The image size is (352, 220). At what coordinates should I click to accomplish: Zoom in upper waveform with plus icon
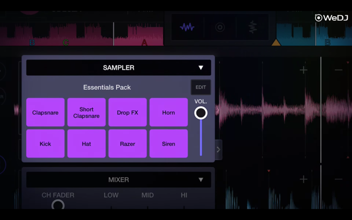click(304, 70)
